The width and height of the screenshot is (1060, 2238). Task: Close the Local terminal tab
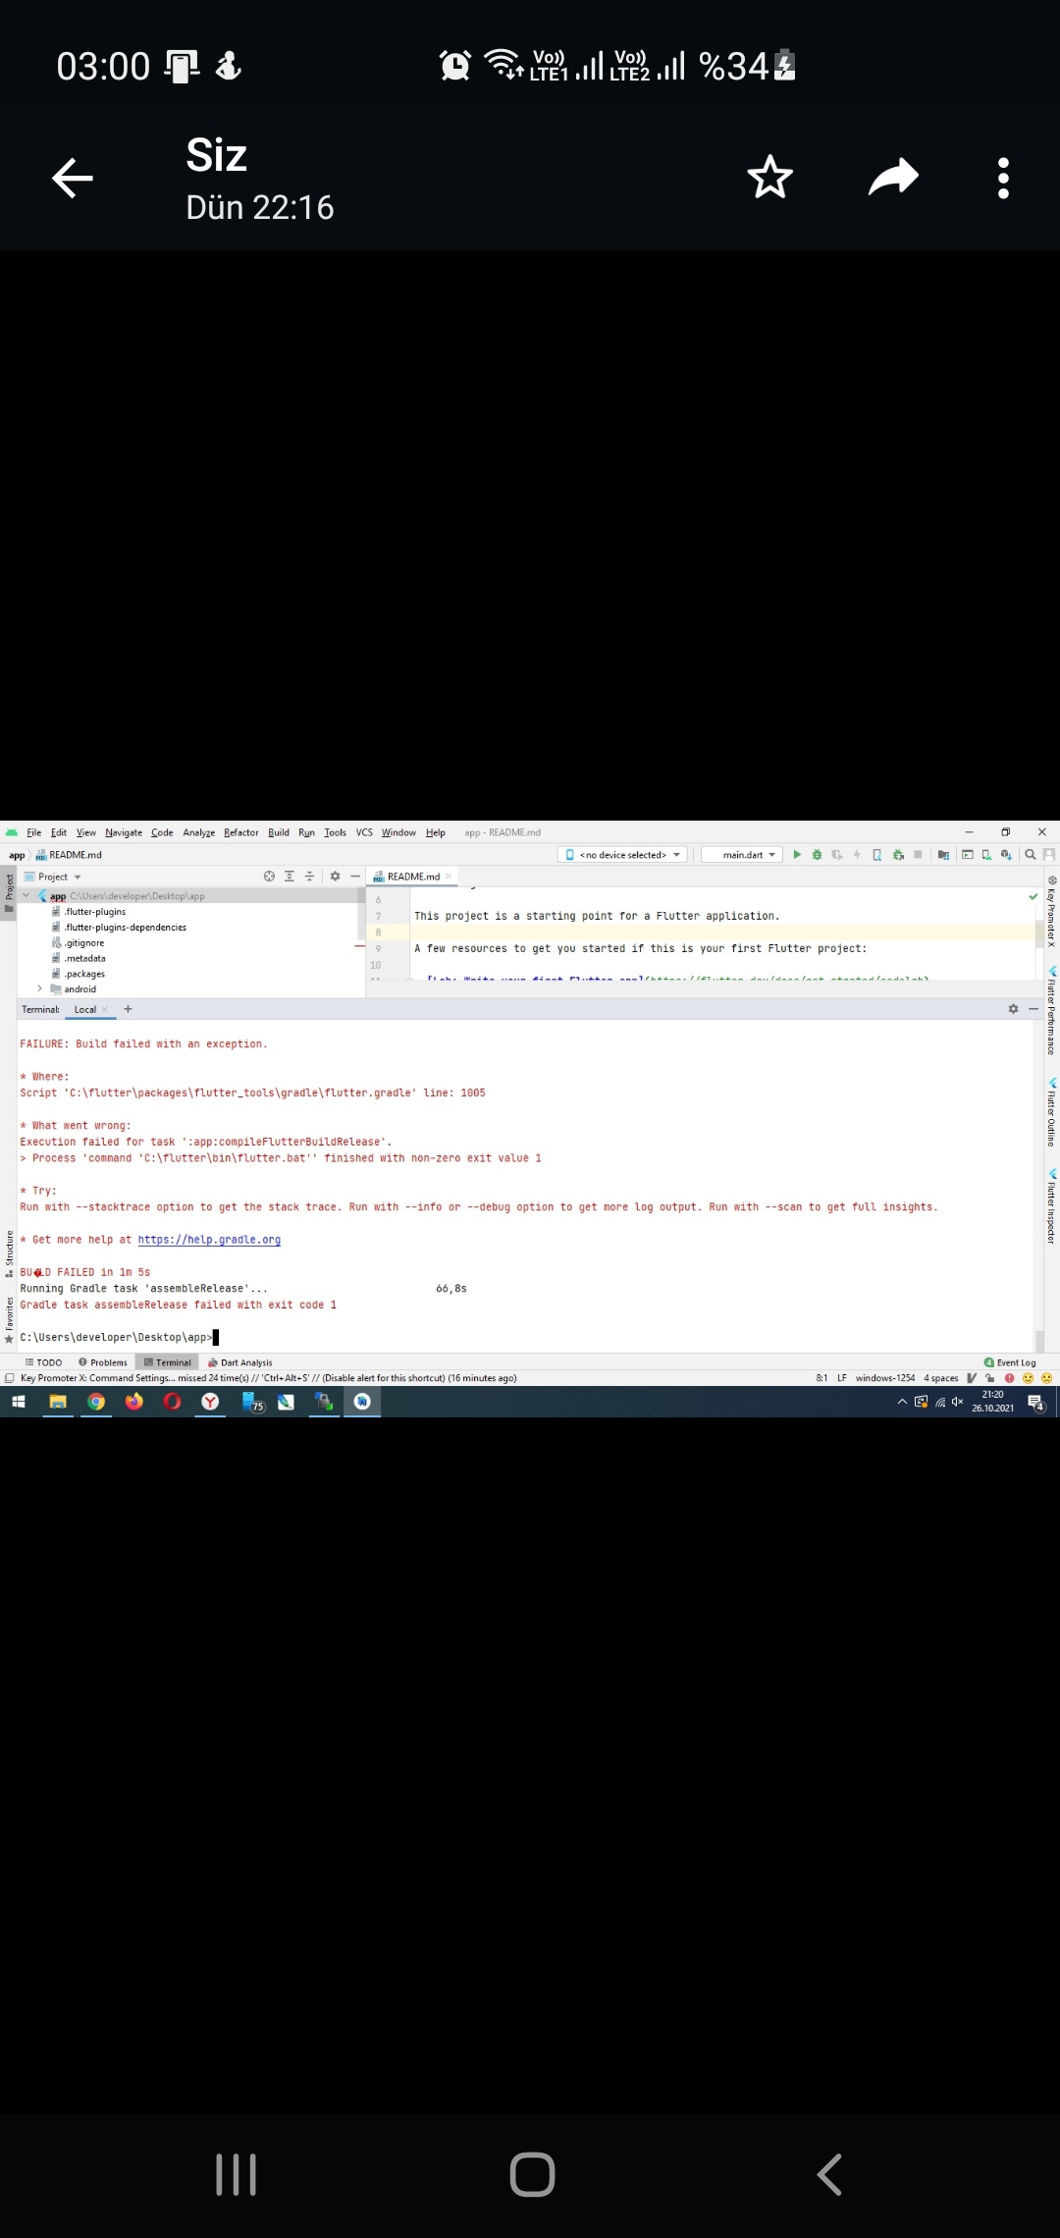pyautogui.click(x=105, y=1009)
